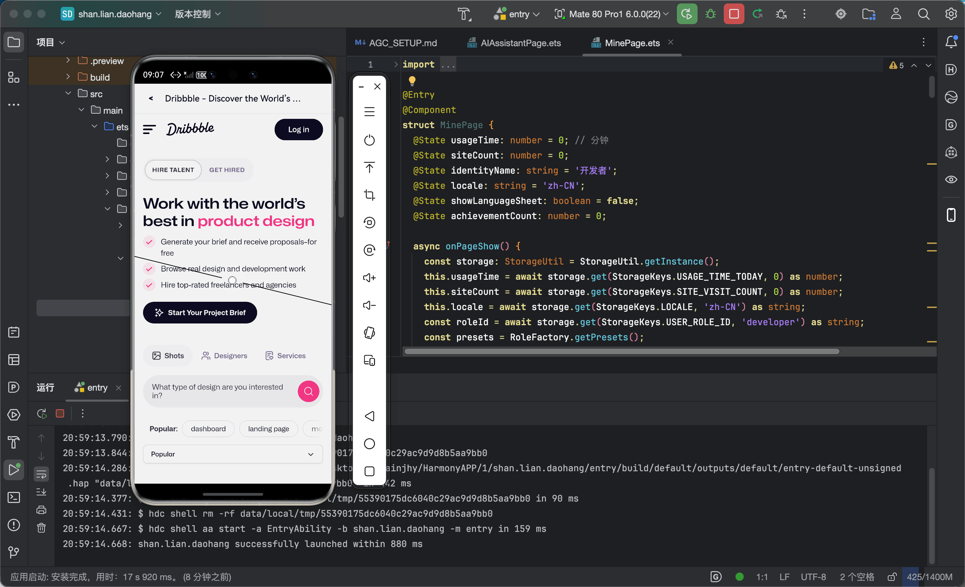Stop the running app with red square

pos(734,14)
